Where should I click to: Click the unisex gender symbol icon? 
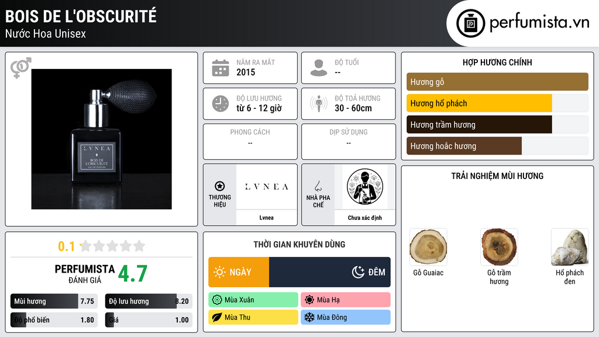pyautogui.click(x=21, y=68)
